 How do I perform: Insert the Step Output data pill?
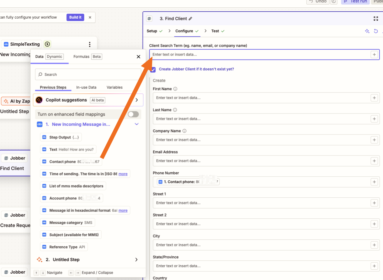click(x=61, y=138)
